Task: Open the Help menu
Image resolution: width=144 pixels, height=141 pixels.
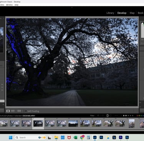Action: [17, 5]
